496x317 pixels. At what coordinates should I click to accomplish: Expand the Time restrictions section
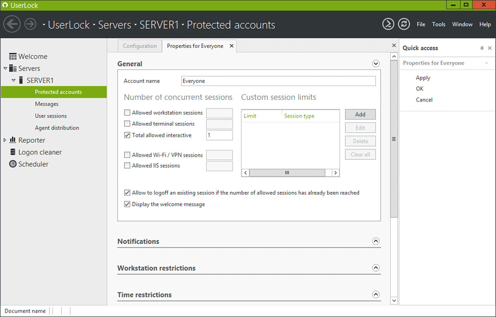pyautogui.click(x=376, y=295)
